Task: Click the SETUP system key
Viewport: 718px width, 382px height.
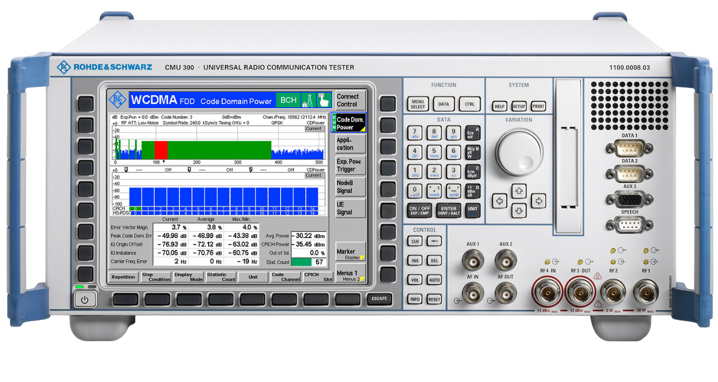Action: (x=519, y=106)
